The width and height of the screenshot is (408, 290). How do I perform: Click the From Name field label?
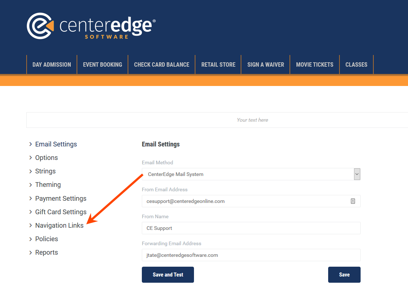click(155, 217)
